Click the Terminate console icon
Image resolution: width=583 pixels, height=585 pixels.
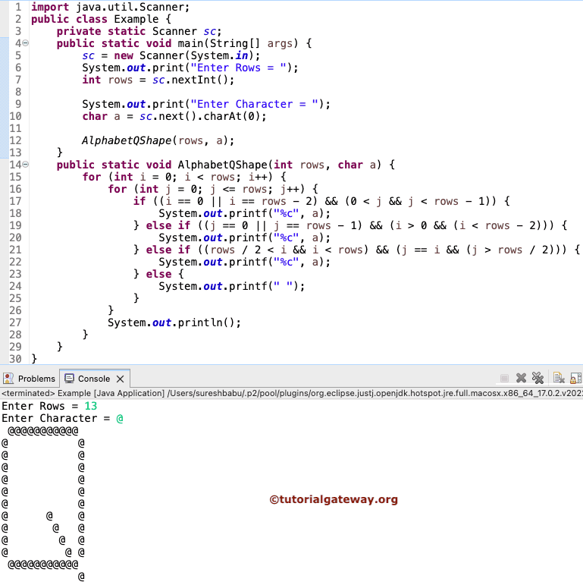[504, 379]
